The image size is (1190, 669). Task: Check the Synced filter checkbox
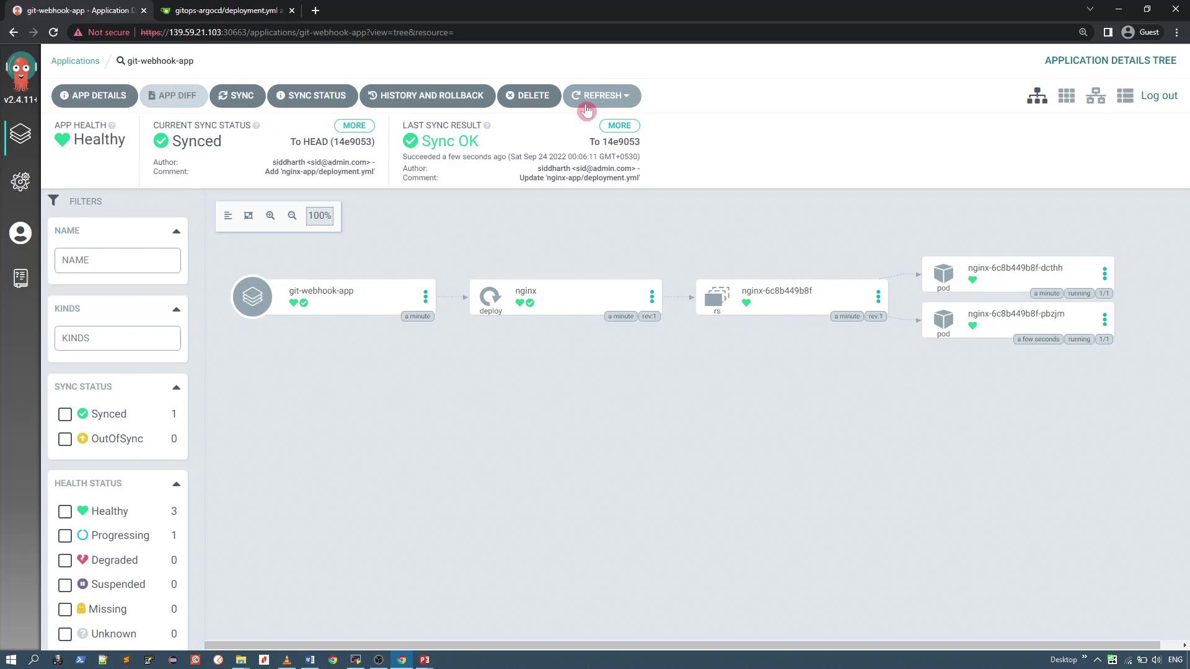(x=65, y=414)
